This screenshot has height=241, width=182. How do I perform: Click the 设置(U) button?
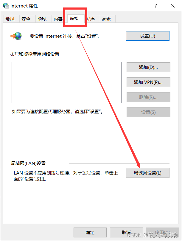[x=147, y=36]
